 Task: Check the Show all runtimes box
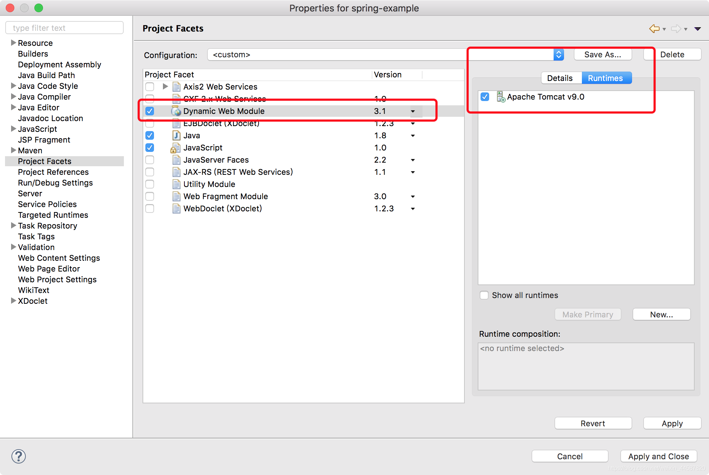pyautogui.click(x=484, y=295)
